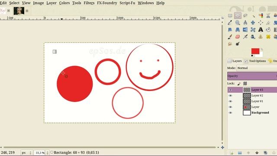Toggle lock alpha channel checkerboard icon

click(245, 84)
